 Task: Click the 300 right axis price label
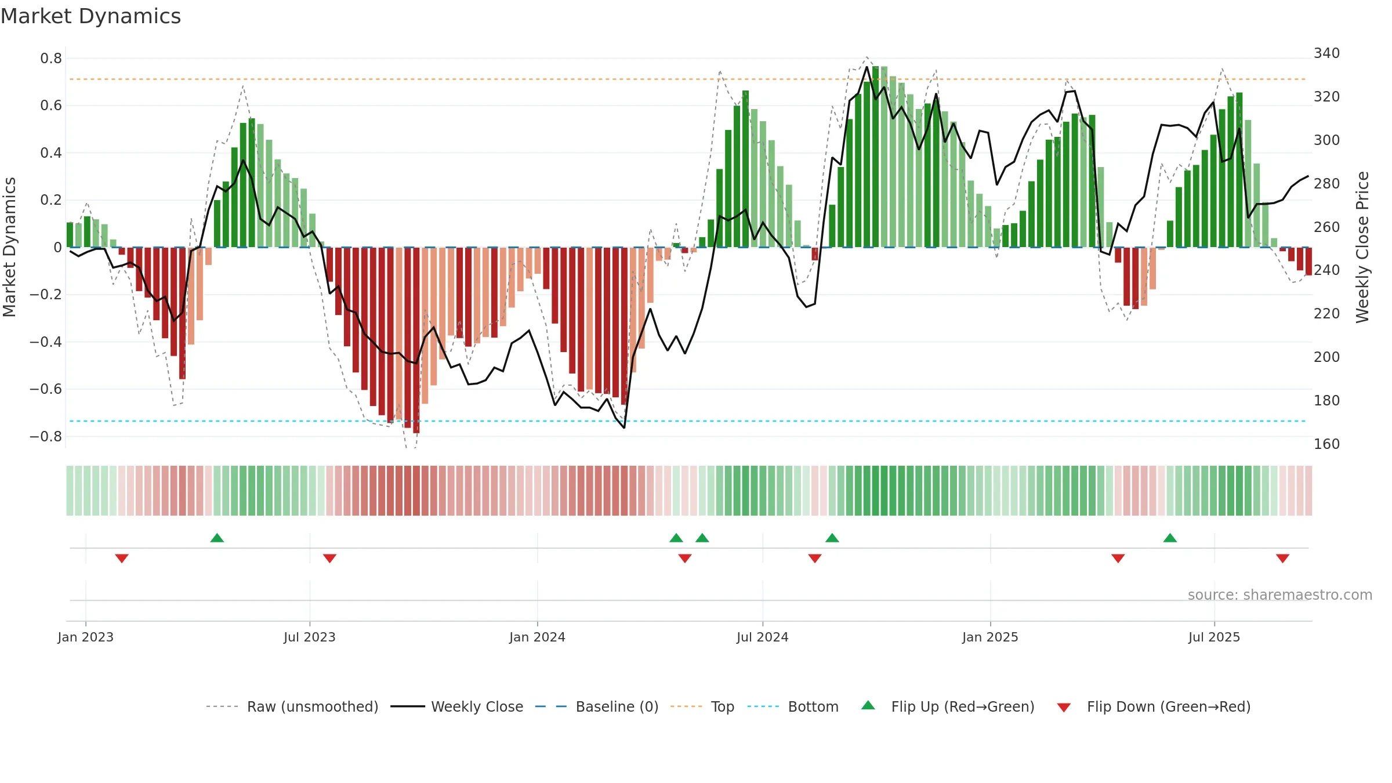coord(1327,140)
